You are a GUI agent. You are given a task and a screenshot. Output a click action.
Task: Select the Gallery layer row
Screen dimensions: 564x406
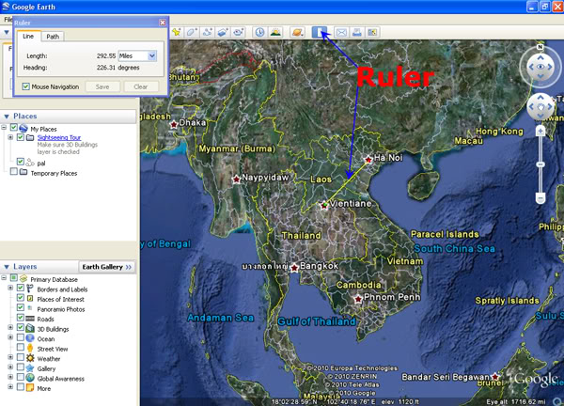46,368
